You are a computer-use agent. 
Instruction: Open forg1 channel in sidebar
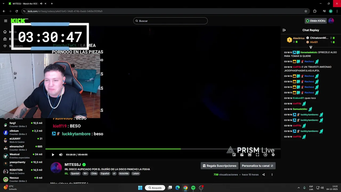(x=23, y=125)
